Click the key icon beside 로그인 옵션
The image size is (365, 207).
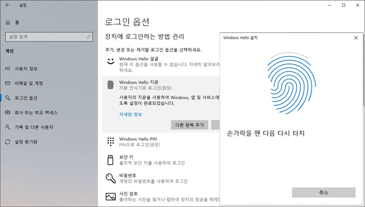tap(8, 98)
